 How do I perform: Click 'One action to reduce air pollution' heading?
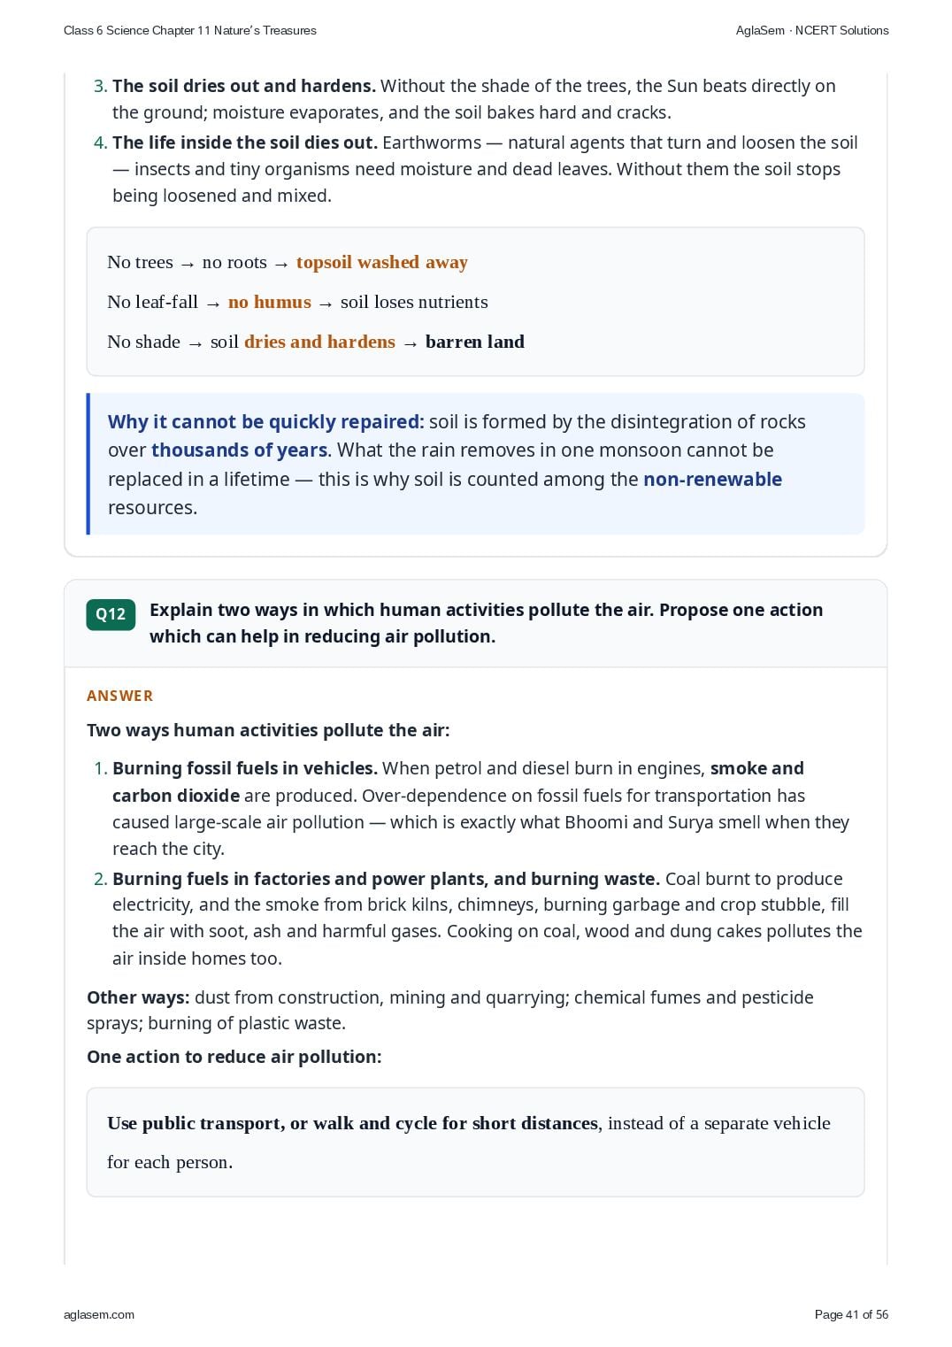234,1057
